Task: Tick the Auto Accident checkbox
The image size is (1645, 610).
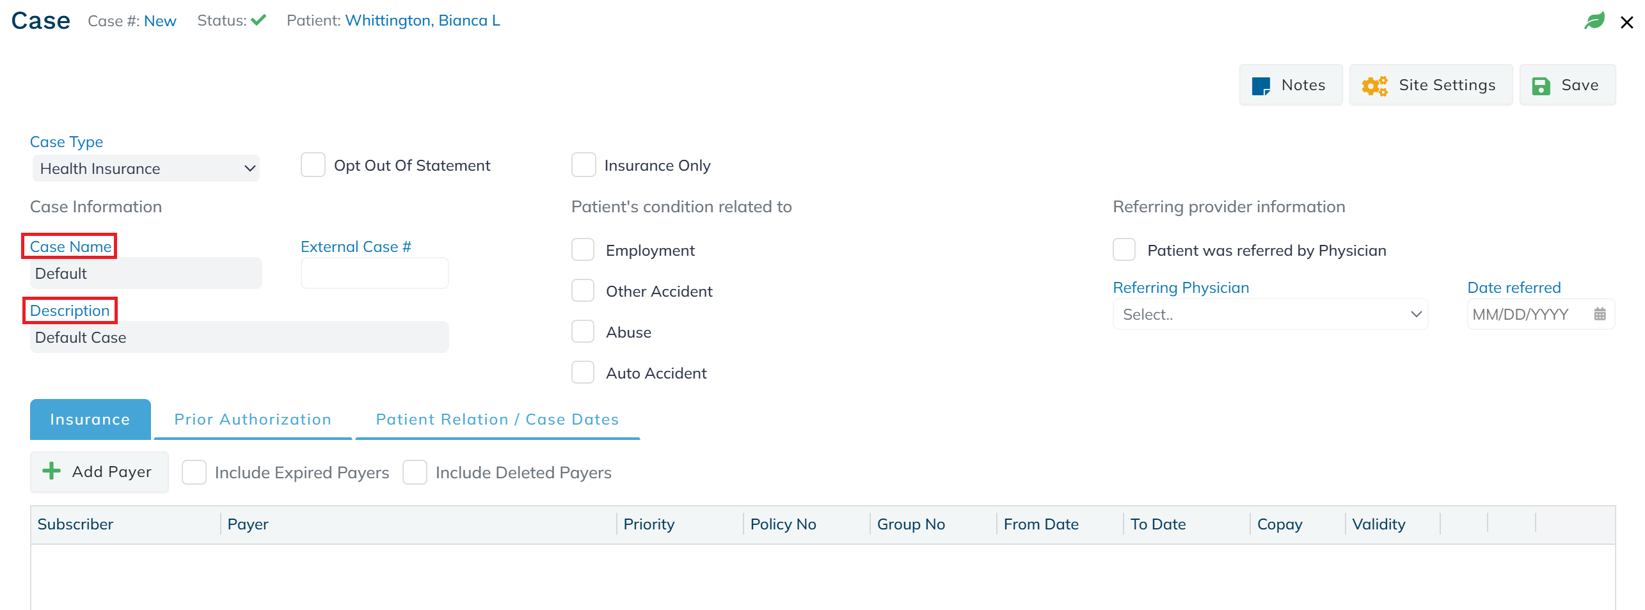Action: 583,372
